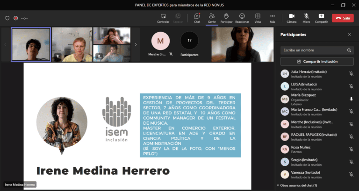Select the highlighted speaker video thumbnail
Image resolution: width=359 pixels, height=191 pixels.
click(x=31, y=45)
